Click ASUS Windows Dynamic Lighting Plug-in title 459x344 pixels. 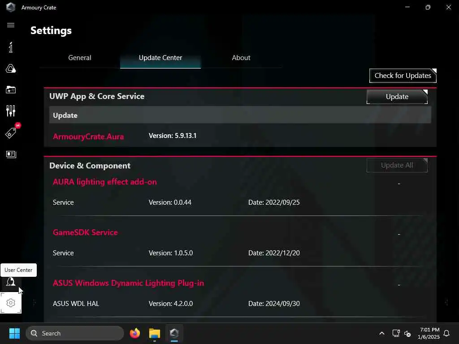(128, 283)
